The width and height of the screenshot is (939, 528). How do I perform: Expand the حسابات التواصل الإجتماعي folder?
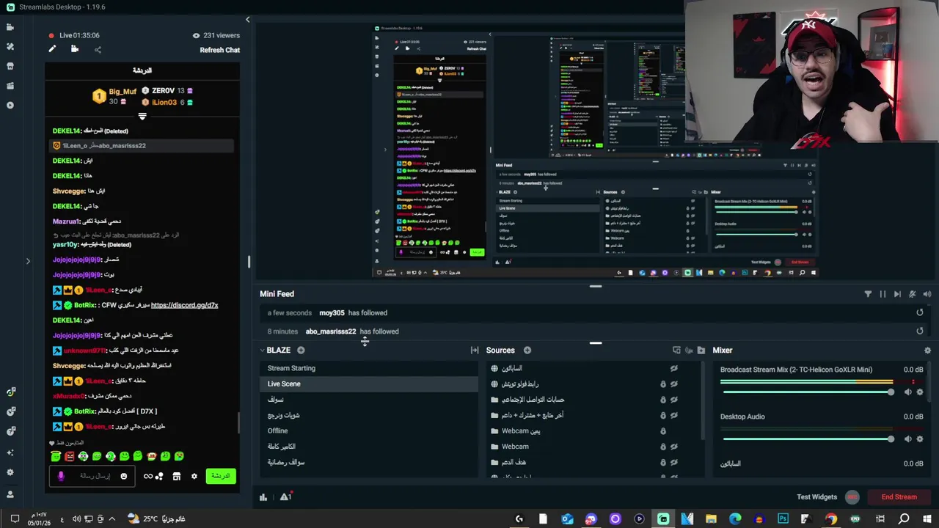[494, 400]
